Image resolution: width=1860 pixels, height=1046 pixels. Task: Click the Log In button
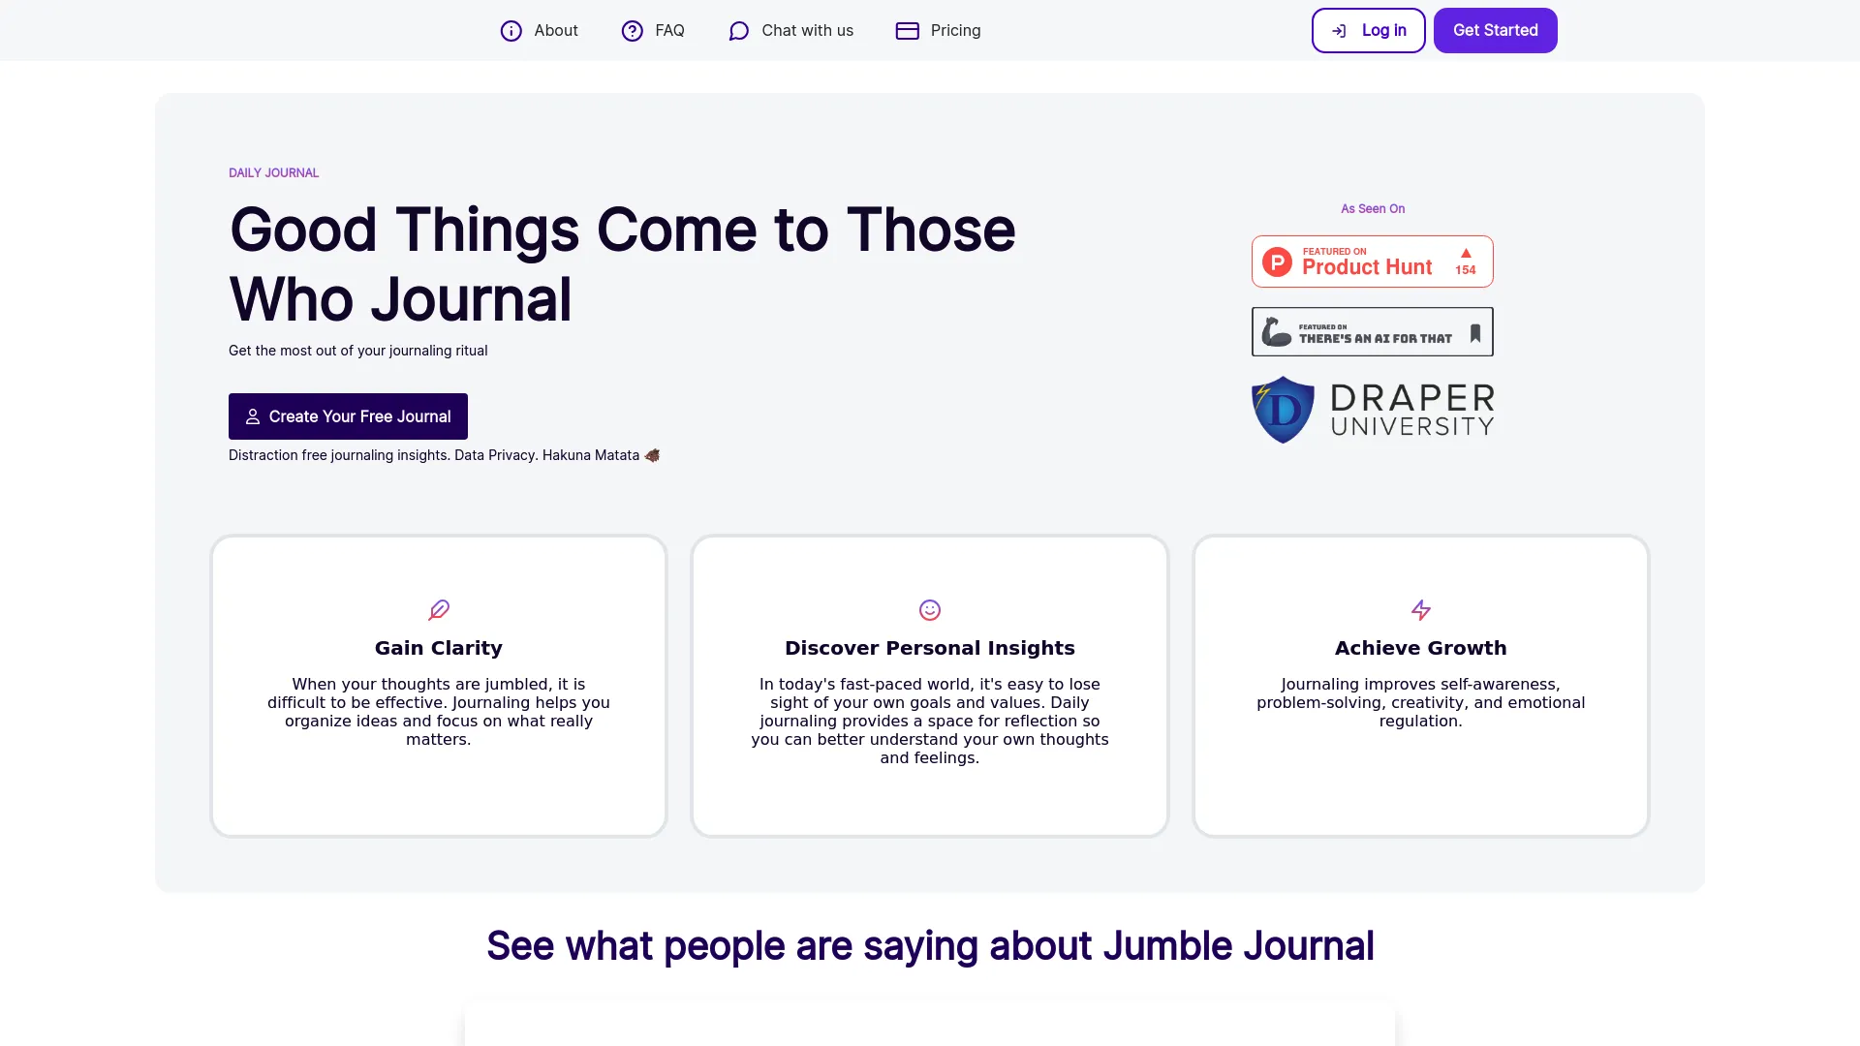point(1368,31)
